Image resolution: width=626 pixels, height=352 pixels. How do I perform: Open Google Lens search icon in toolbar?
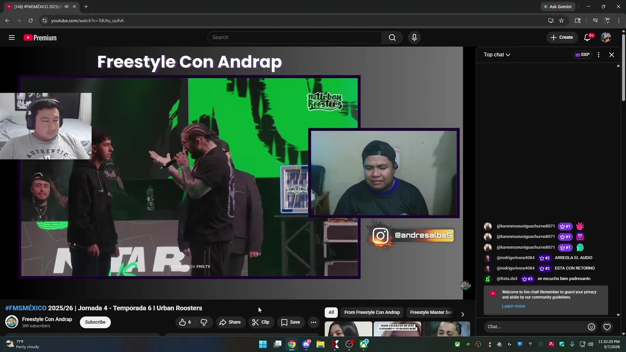click(578, 21)
